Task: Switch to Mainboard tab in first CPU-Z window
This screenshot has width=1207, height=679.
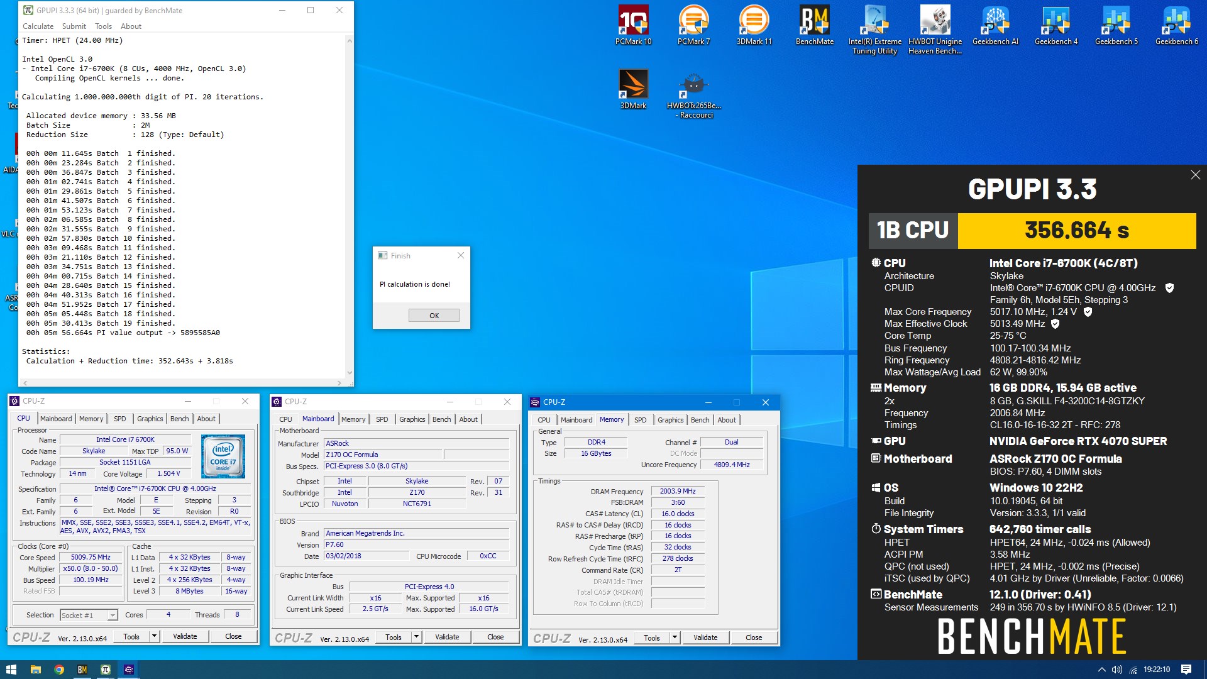Action: click(56, 419)
